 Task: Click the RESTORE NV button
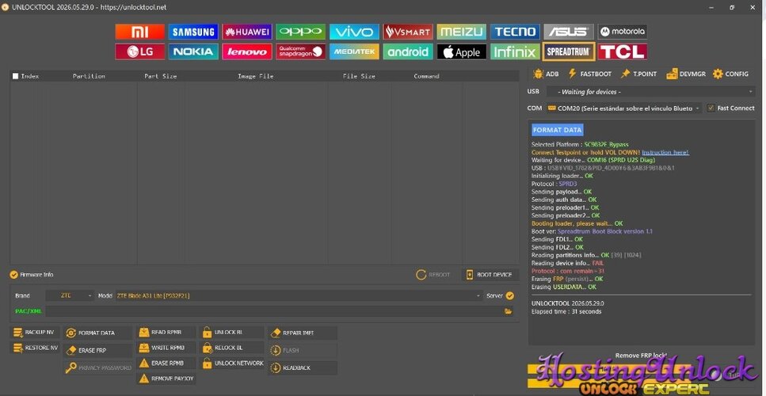(35, 348)
